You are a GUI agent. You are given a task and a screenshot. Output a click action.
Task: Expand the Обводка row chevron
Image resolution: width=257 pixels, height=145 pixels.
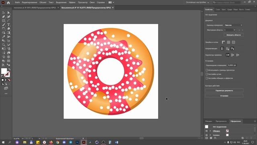click(210, 131)
